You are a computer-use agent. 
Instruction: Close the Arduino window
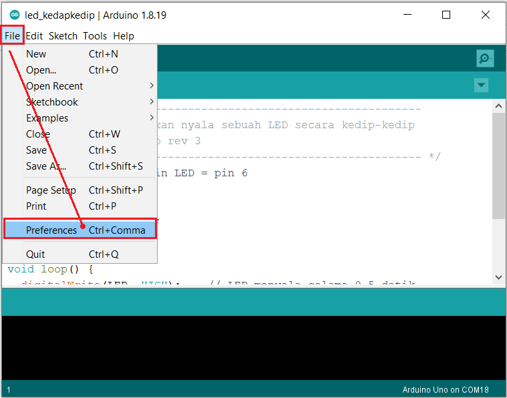486,15
